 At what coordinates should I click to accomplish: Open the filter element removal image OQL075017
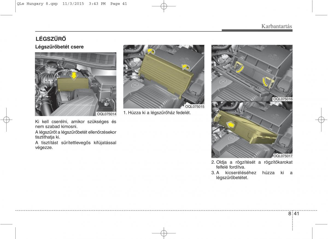pos(252,129)
